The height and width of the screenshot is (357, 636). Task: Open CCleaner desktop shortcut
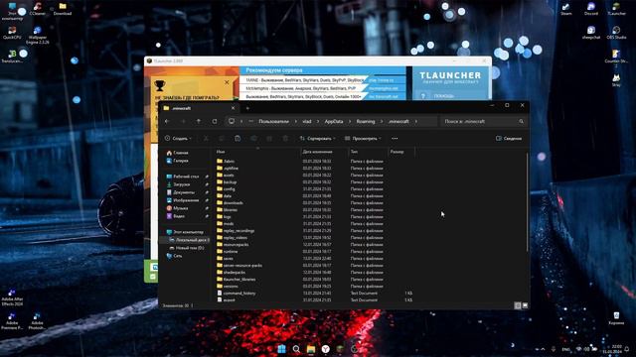pos(38,9)
